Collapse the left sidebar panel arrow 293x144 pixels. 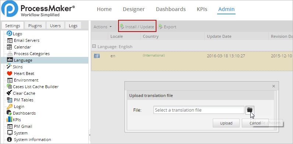[89, 135]
